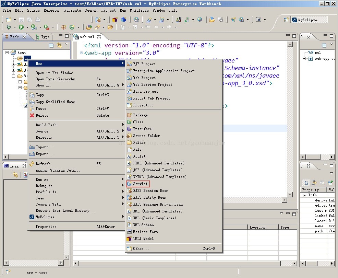Screen dimensions: 338x278
Task: Toggle Link with Editor in Package Explorer
Action: [x=59, y=45]
